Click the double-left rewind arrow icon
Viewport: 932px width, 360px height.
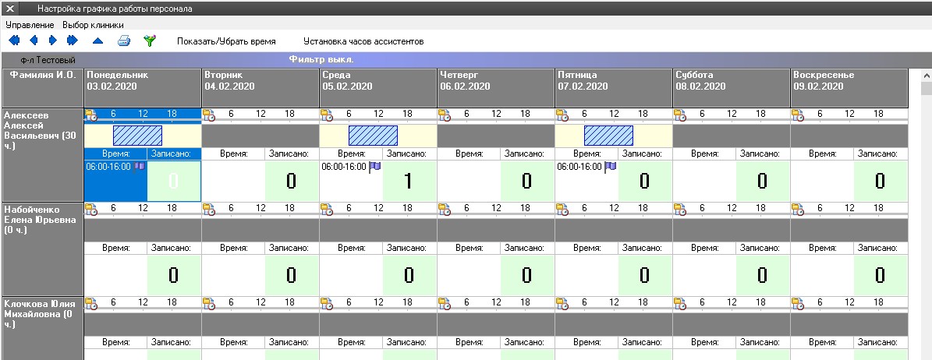pos(13,41)
